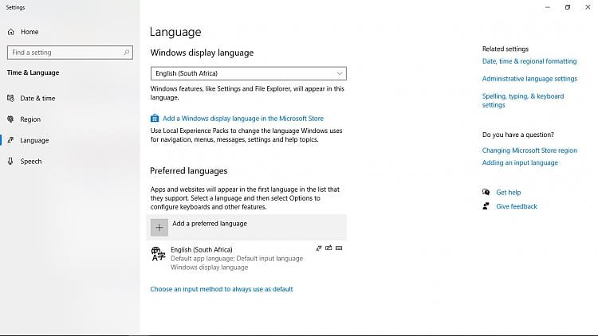Click the English (South Africa) language pack icon
This screenshot has height=336, width=598.
coord(158,254)
